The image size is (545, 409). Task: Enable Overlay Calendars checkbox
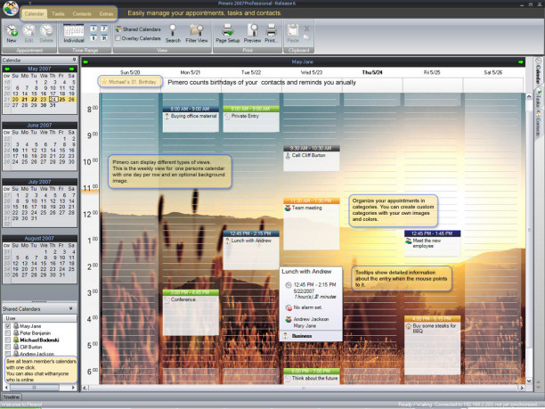coord(118,38)
